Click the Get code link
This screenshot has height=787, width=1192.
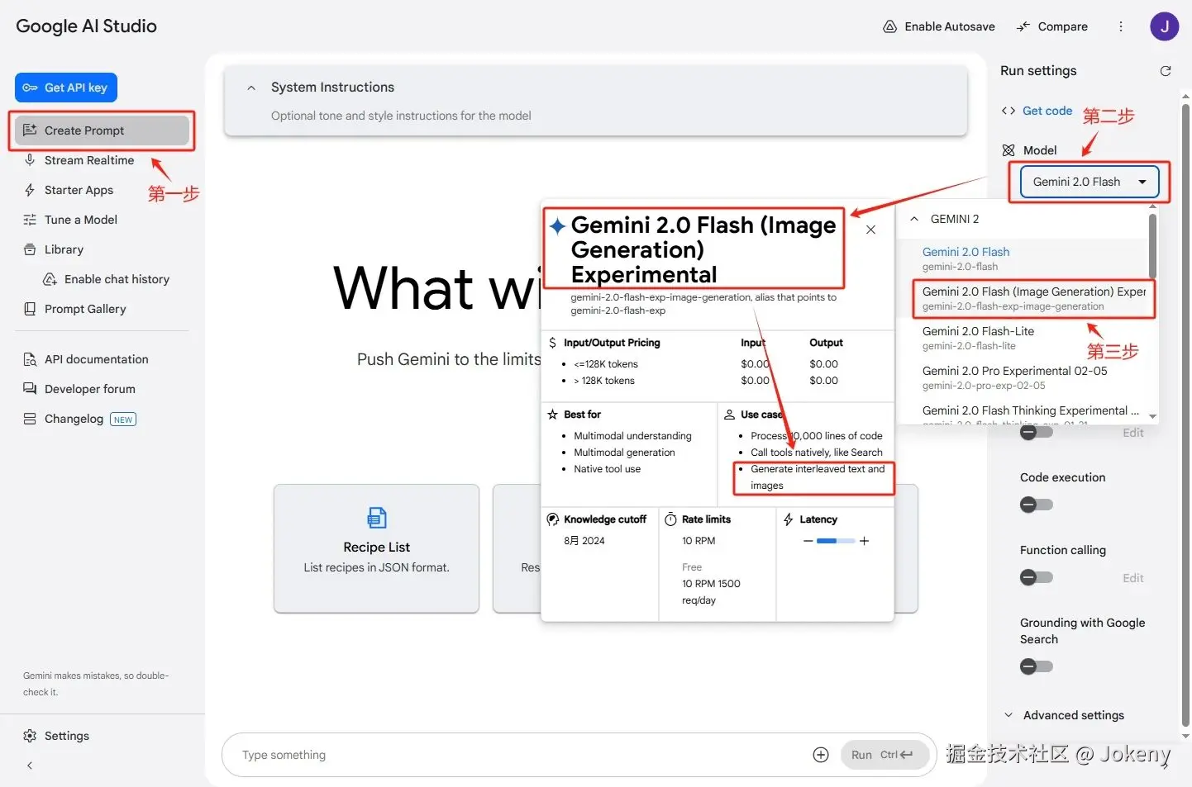tap(1047, 111)
